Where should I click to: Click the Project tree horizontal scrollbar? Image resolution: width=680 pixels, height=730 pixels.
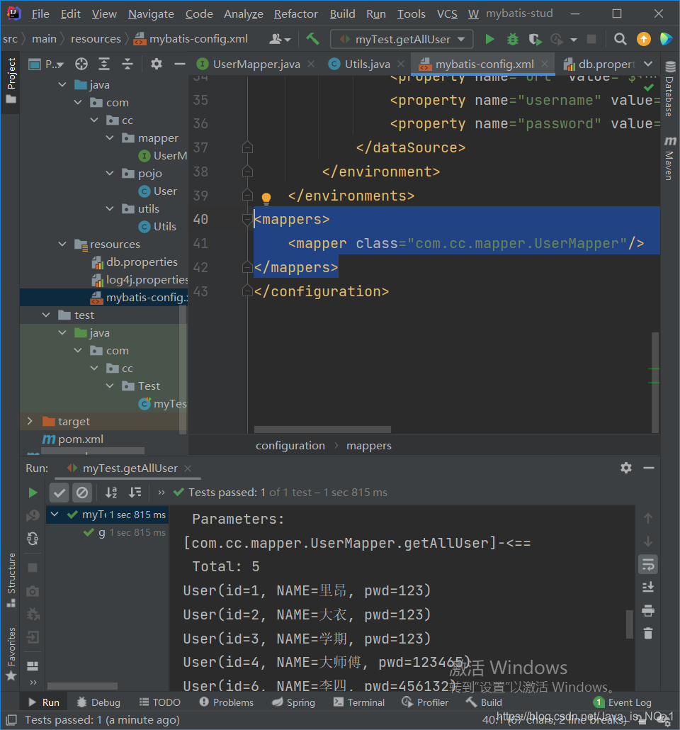pyautogui.click(x=93, y=451)
